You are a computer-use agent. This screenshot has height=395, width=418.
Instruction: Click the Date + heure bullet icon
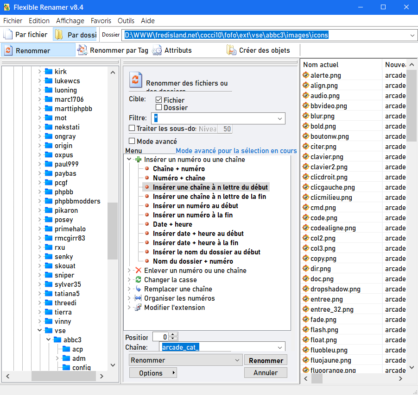tap(147, 224)
